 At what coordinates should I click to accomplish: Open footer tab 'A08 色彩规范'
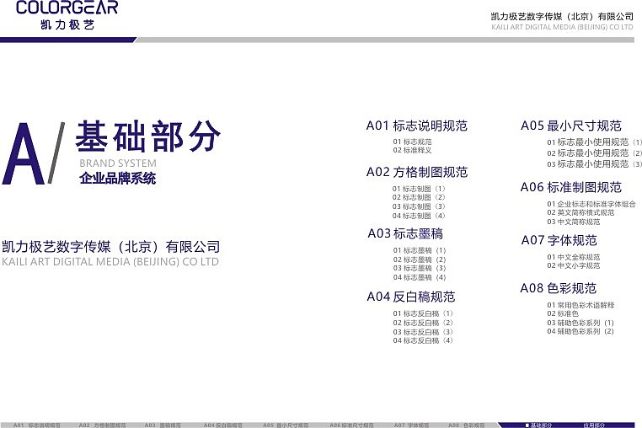point(467,425)
